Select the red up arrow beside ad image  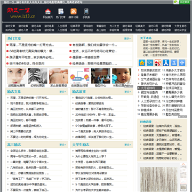[x=183, y=164]
